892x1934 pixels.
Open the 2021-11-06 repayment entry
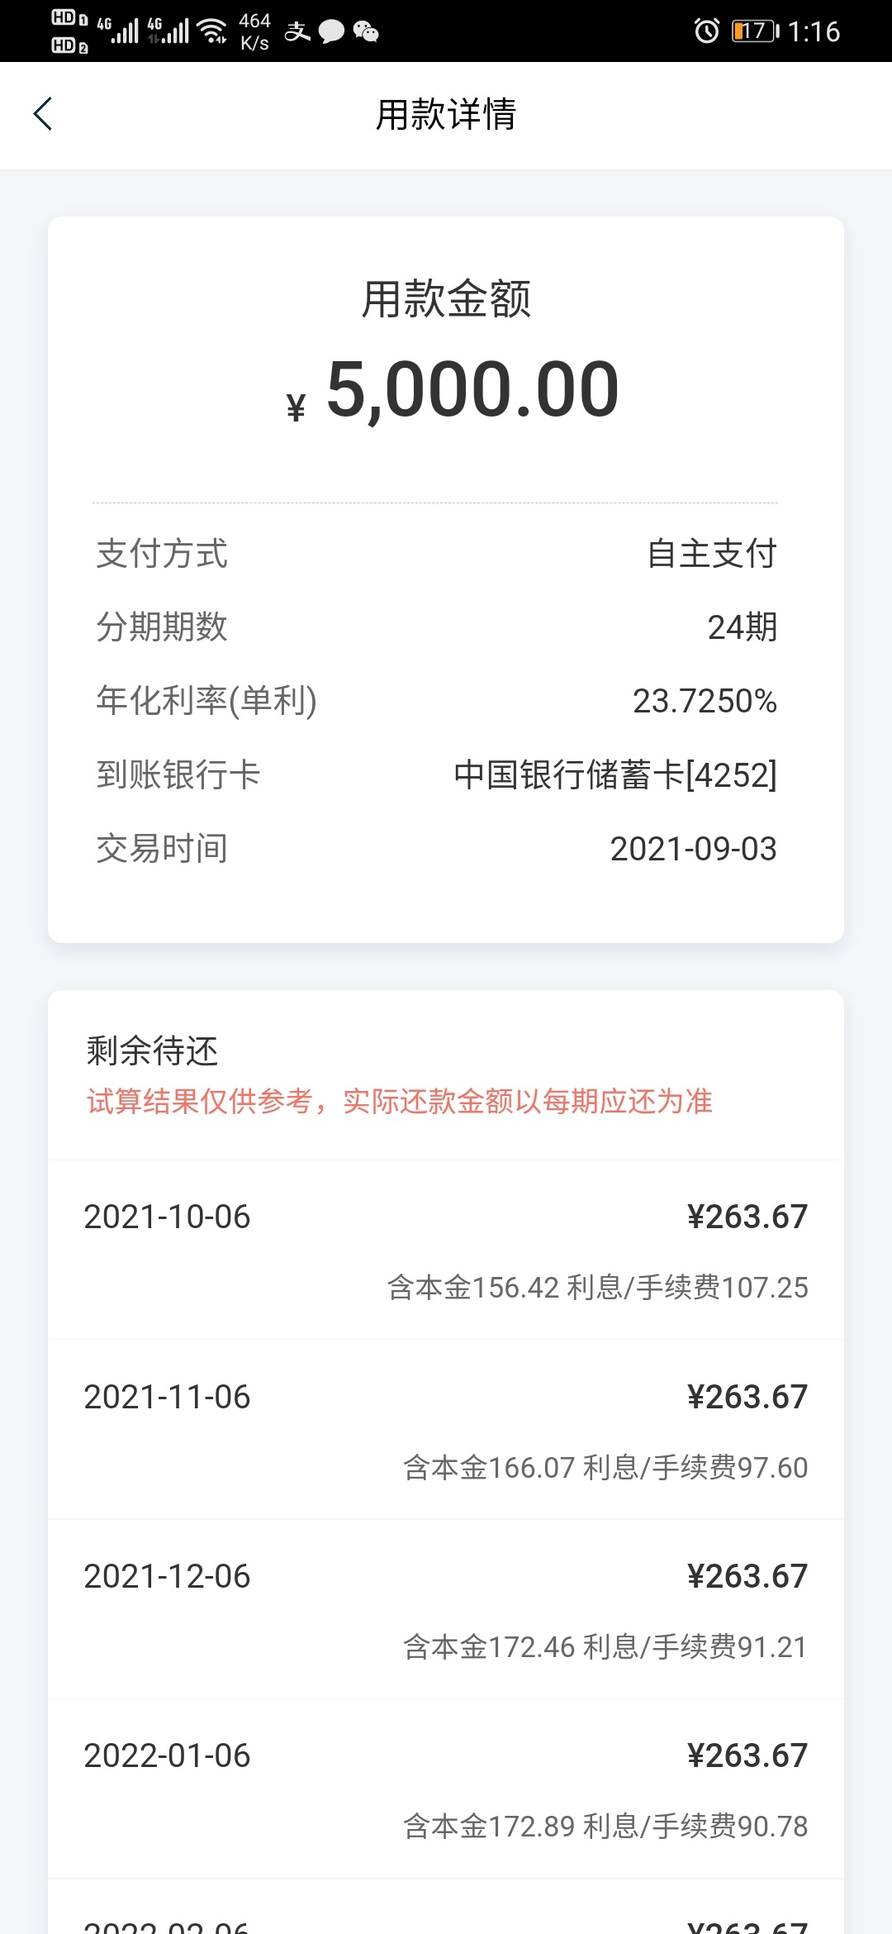(x=446, y=1429)
